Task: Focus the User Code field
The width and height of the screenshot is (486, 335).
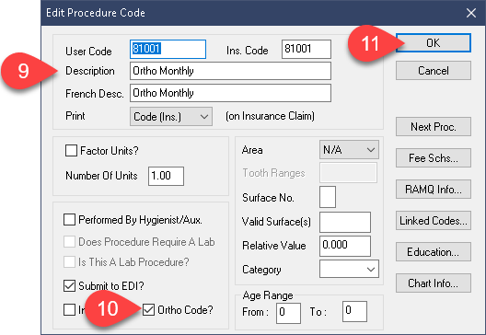Action: tap(168, 49)
